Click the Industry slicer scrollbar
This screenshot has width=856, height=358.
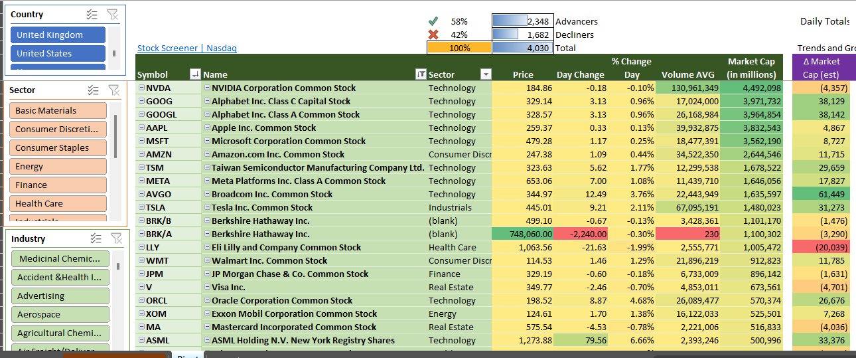[x=118, y=266]
